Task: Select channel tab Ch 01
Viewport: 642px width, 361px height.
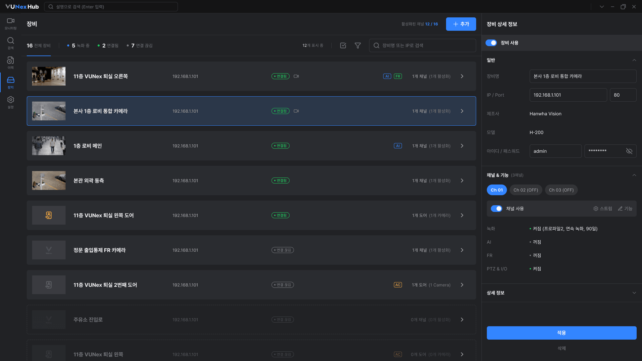Action: (x=497, y=190)
